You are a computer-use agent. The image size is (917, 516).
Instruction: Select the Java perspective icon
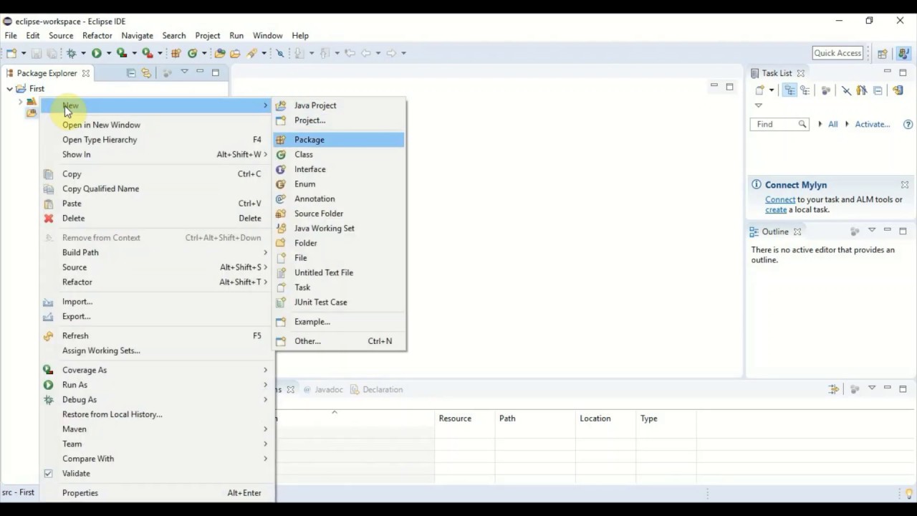pyautogui.click(x=903, y=53)
